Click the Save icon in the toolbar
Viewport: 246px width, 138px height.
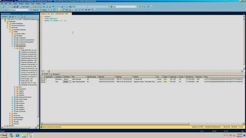[14, 7]
